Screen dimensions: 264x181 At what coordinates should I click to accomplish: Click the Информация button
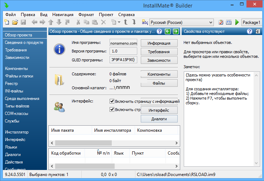(159, 43)
